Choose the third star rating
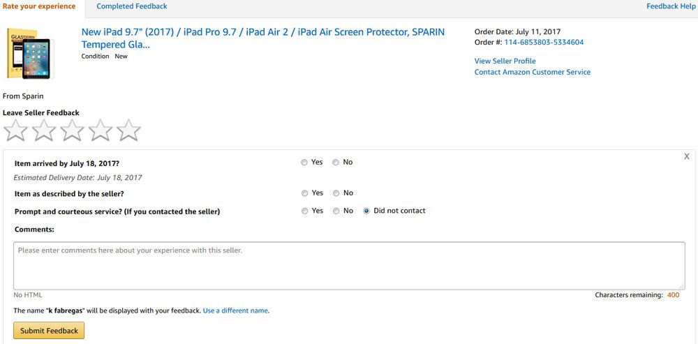Screen dimensions: 698x344 tap(72, 130)
